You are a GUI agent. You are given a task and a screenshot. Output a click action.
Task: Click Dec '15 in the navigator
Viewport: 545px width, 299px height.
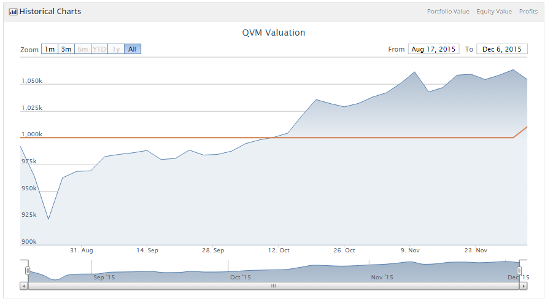[x=518, y=277]
